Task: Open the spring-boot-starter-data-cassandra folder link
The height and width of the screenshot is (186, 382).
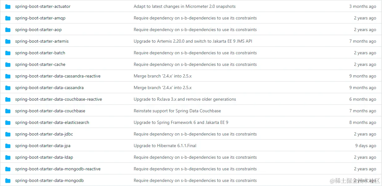Action: (49, 88)
